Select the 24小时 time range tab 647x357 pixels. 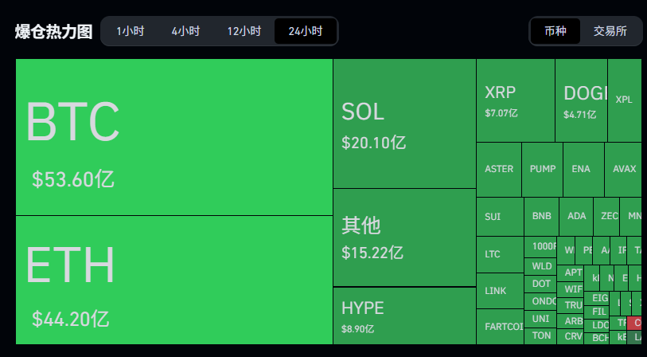tap(306, 31)
